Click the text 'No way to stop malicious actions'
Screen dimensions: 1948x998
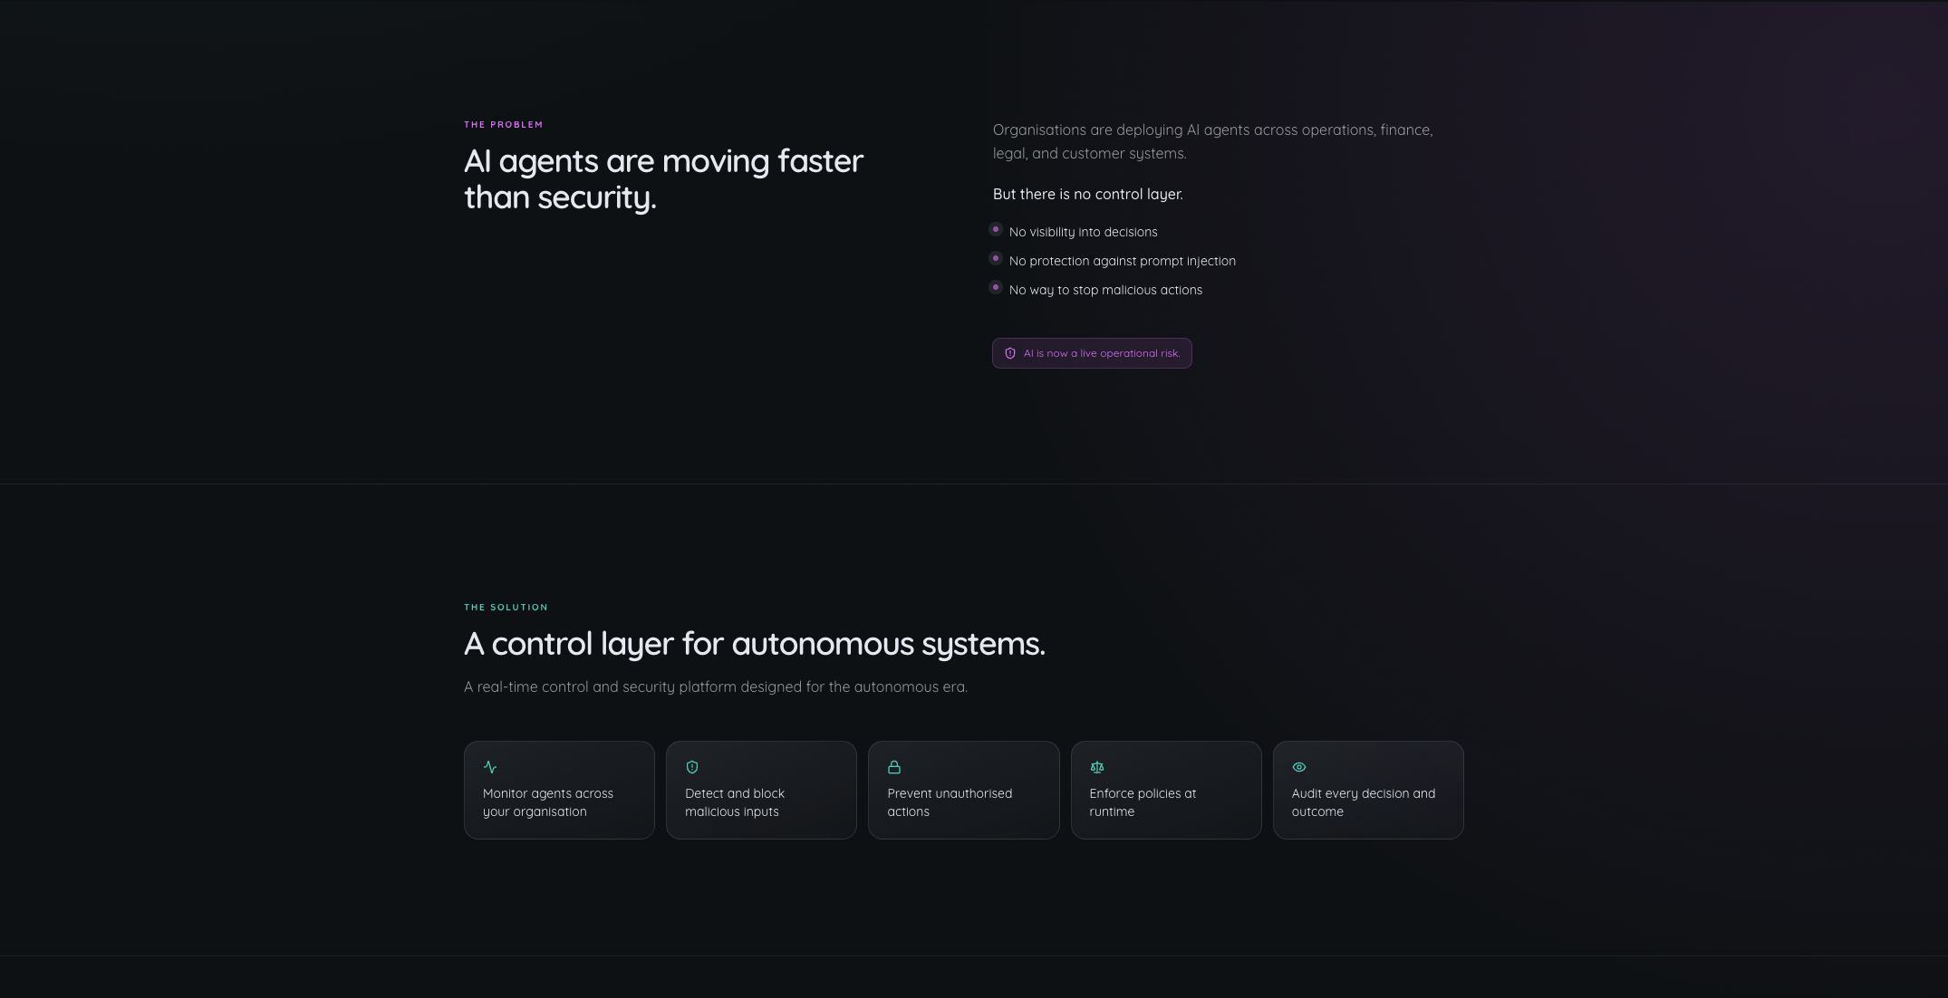tap(1106, 290)
